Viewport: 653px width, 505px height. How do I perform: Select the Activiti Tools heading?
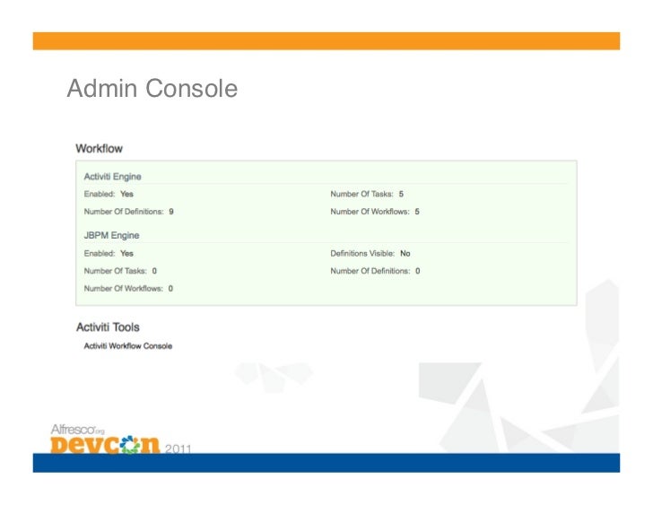click(108, 327)
